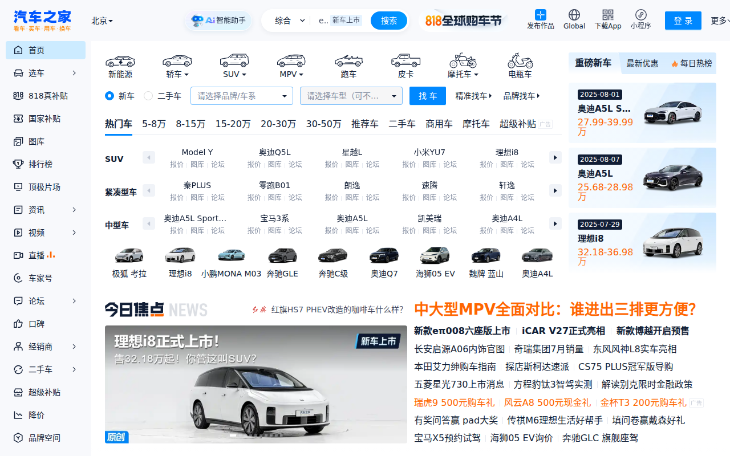Open the 请选择品牌/车系 dropdown
Viewport: 730px width, 456px height.
pos(242,96)
